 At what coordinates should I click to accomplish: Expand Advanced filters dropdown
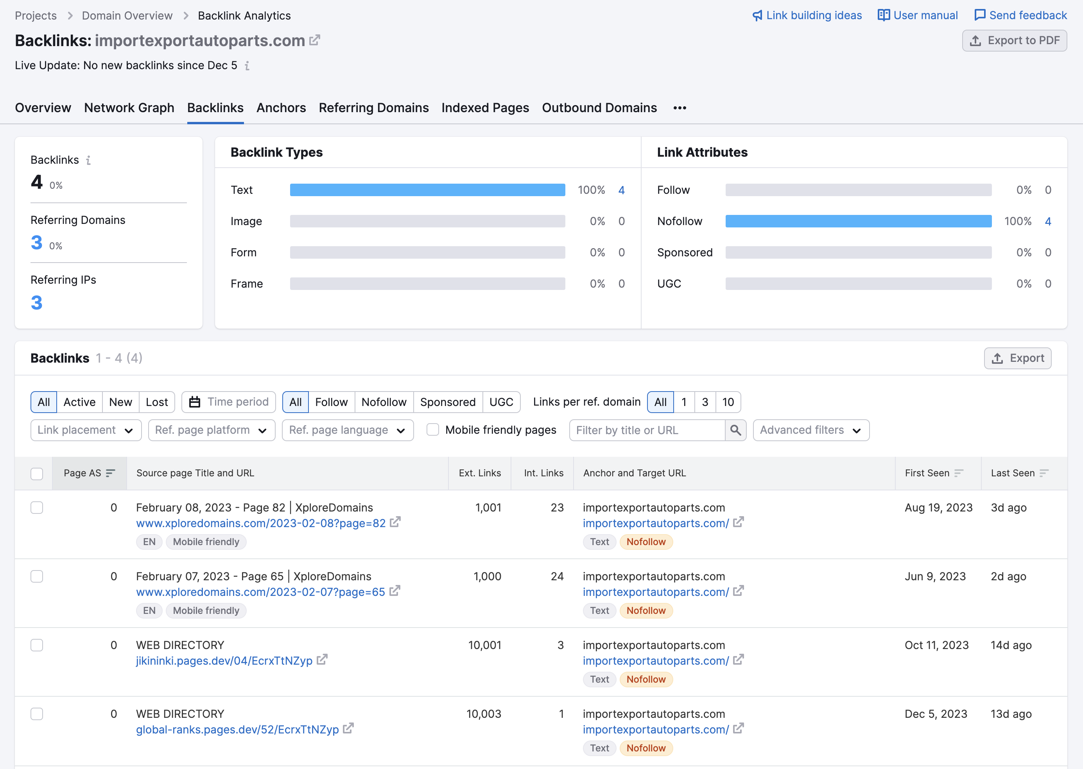pyautogui.click(x=810, y=430)
